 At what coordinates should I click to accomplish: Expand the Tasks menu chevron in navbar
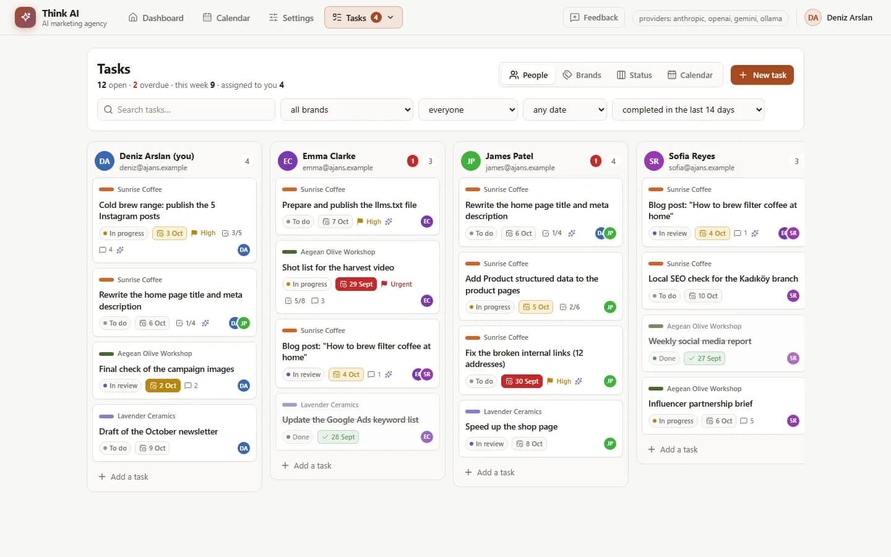(390, 17)
